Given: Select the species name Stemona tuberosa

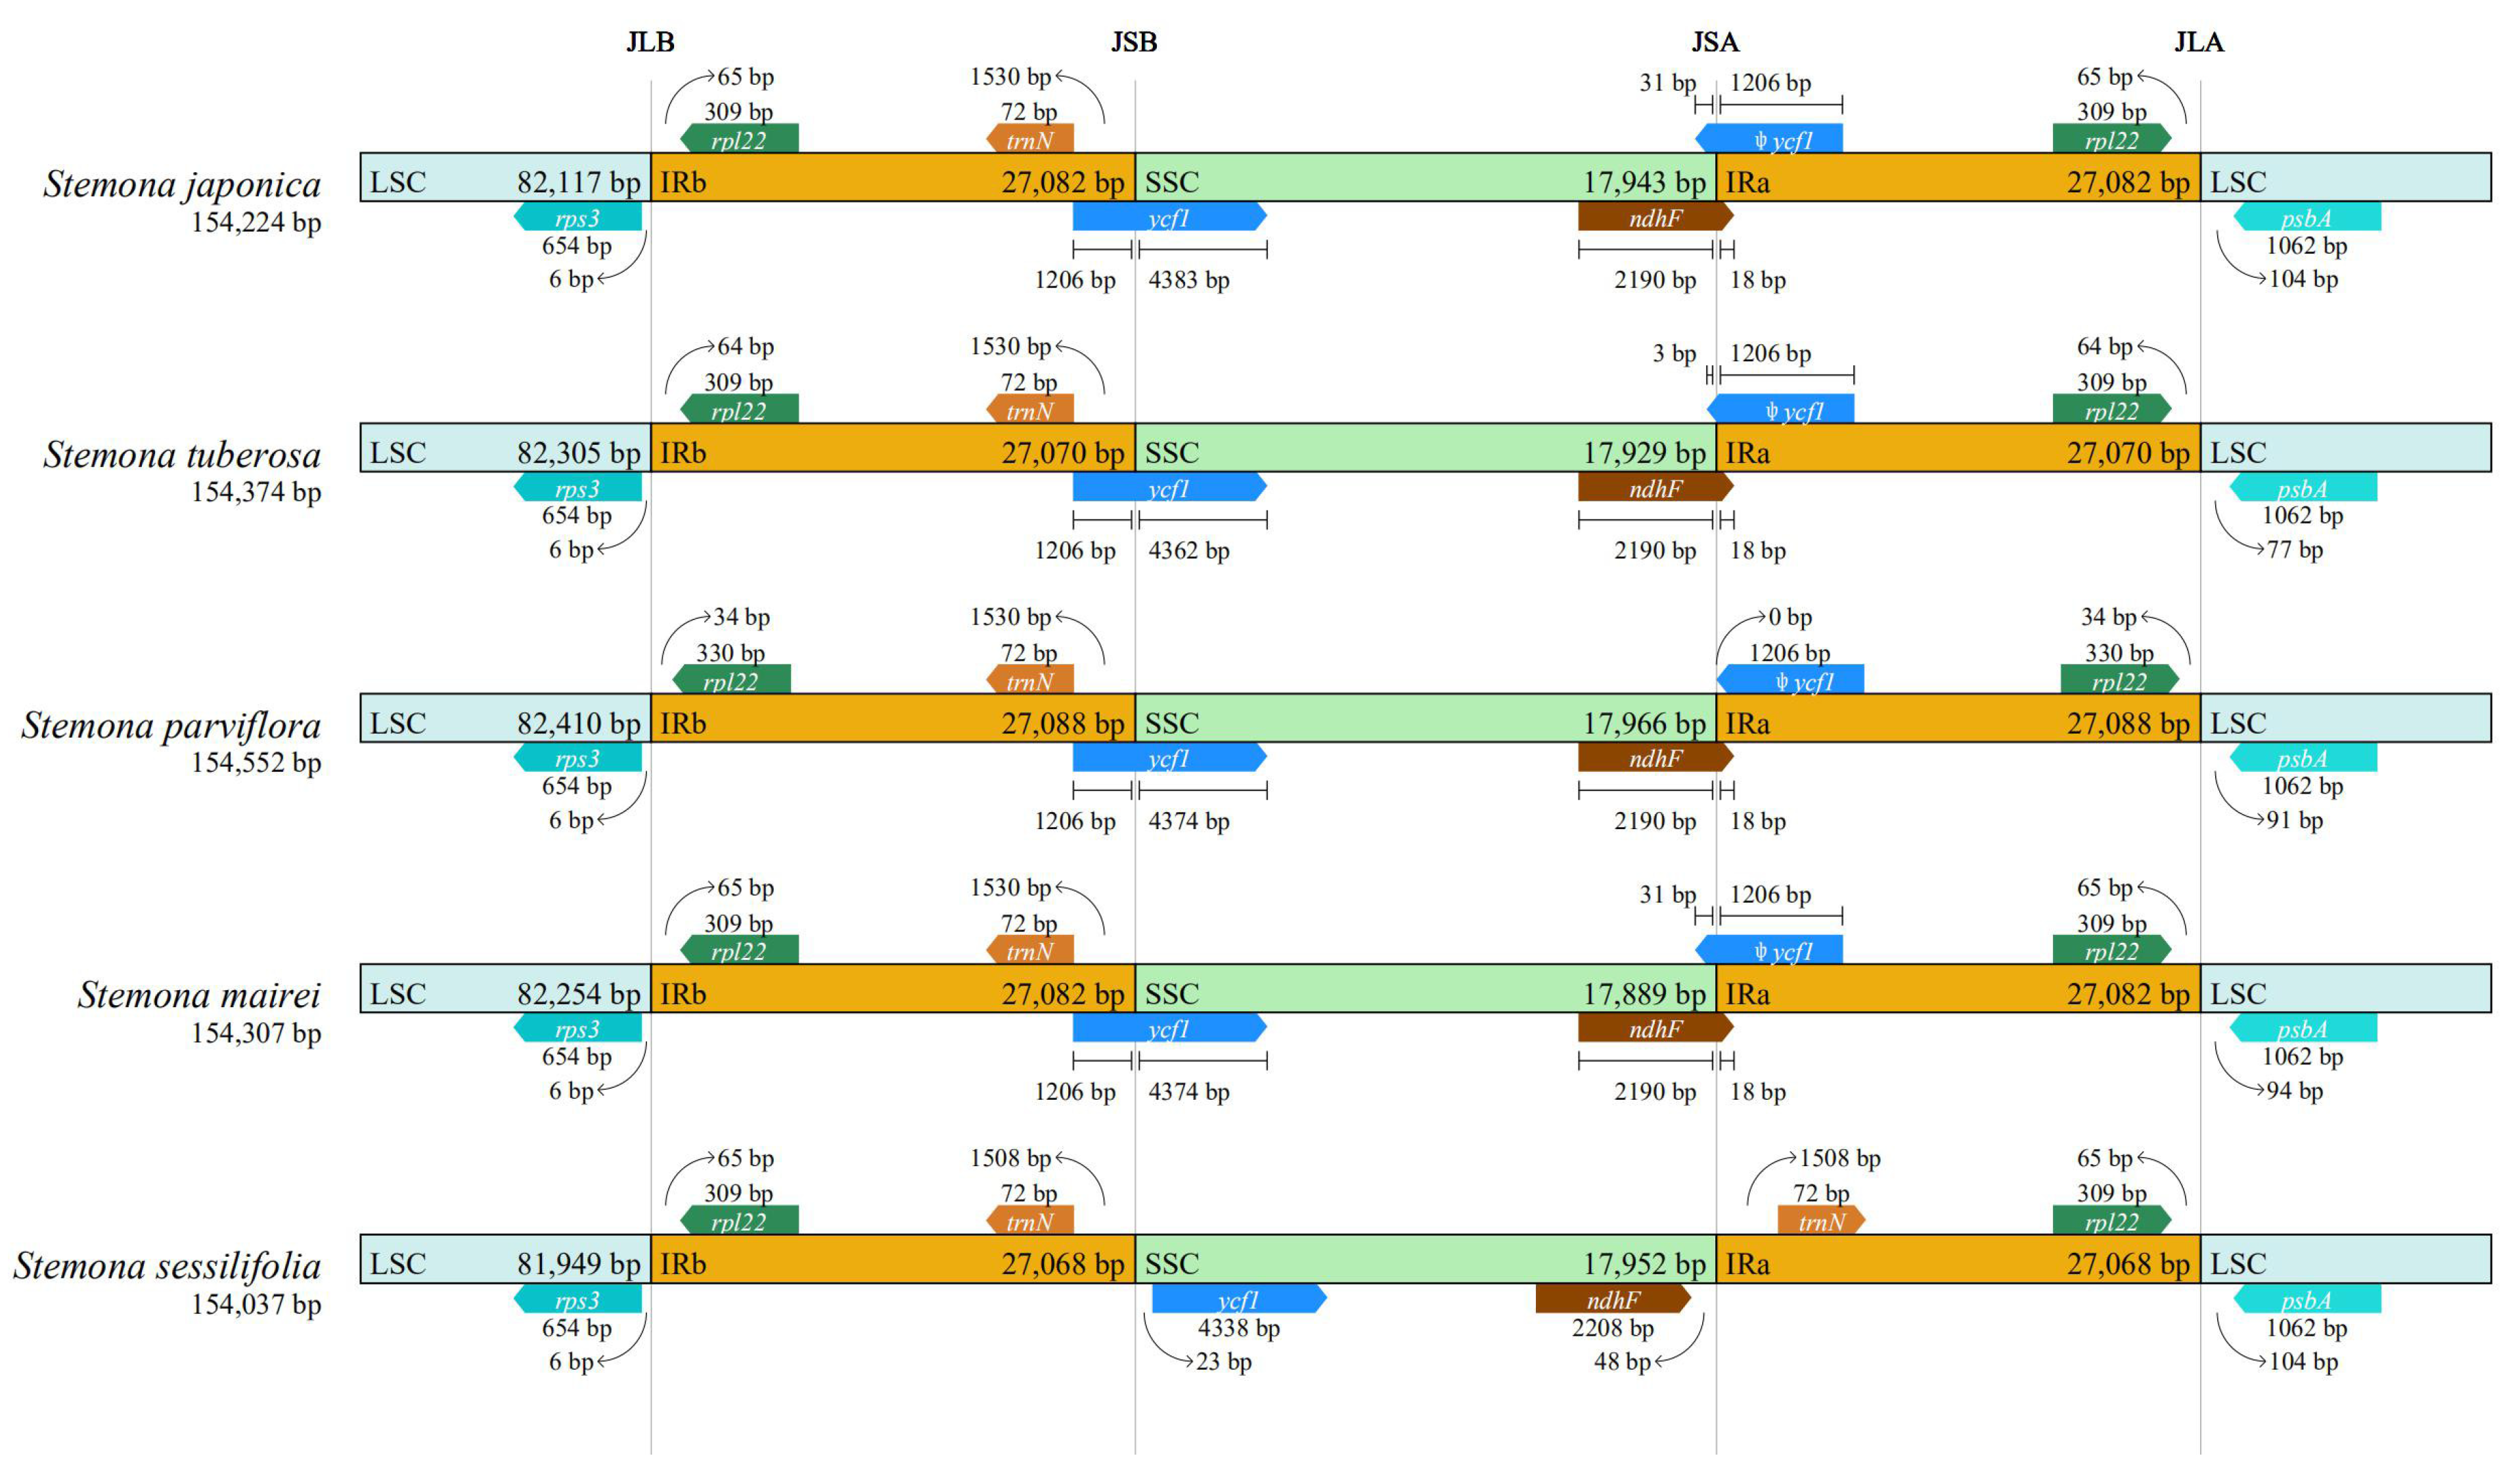Looking at the screenshot, I should pyautogui.click(x=182, y=455).
